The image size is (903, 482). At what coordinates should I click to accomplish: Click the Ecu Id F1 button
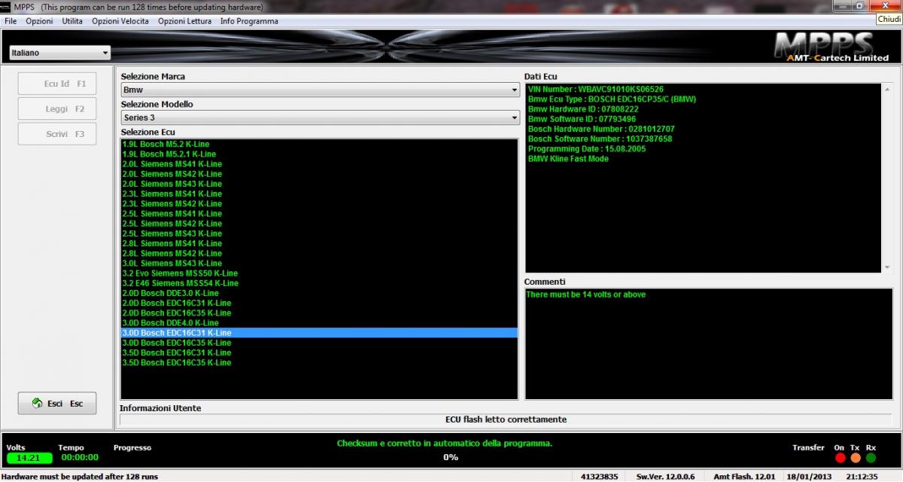tap(57, 84)
